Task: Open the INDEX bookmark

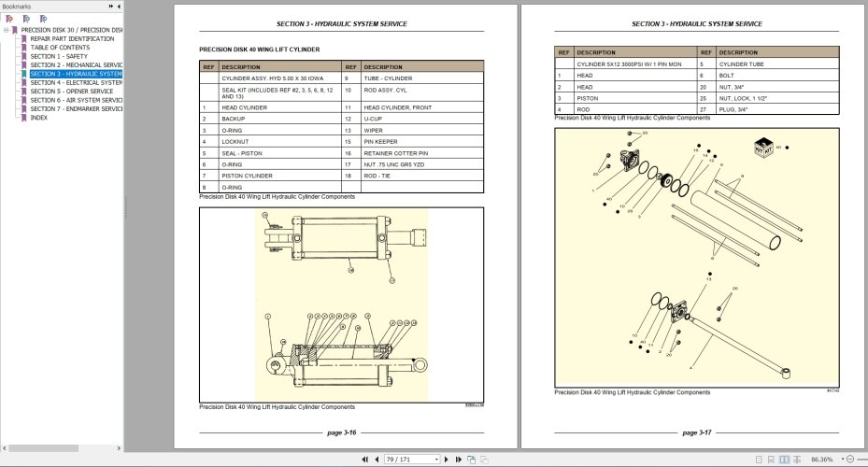Action: (x=38, y=118)
